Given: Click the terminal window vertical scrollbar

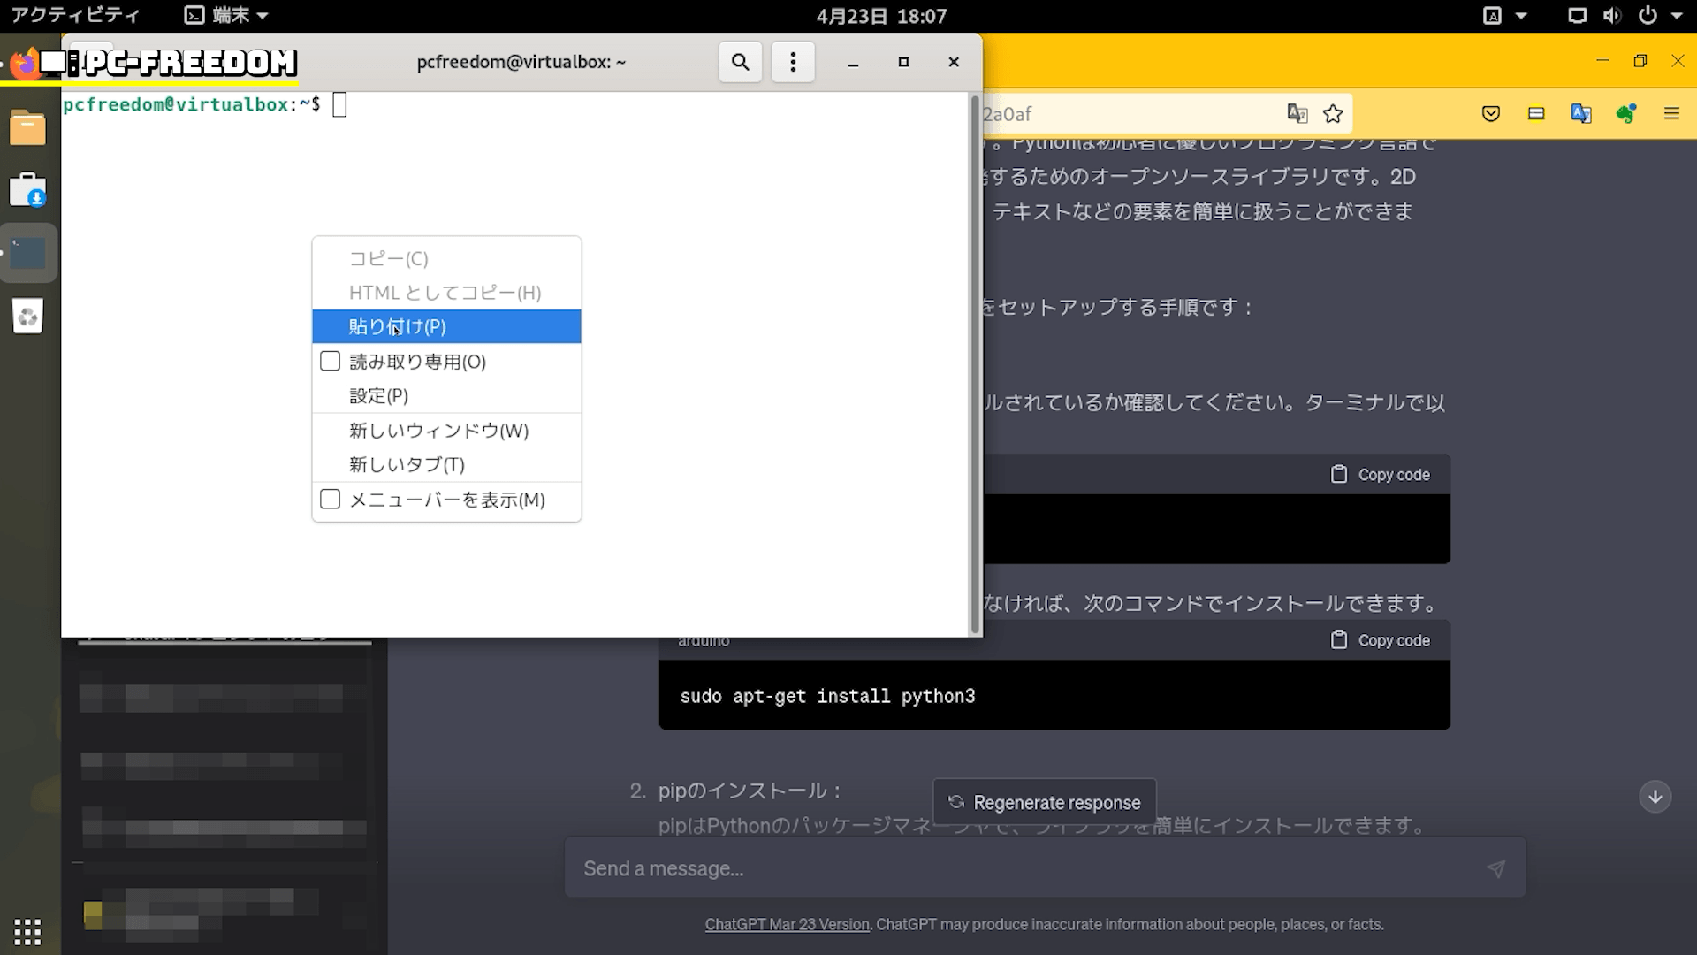Looking at the screenshot, I should [x=975, y=363].
